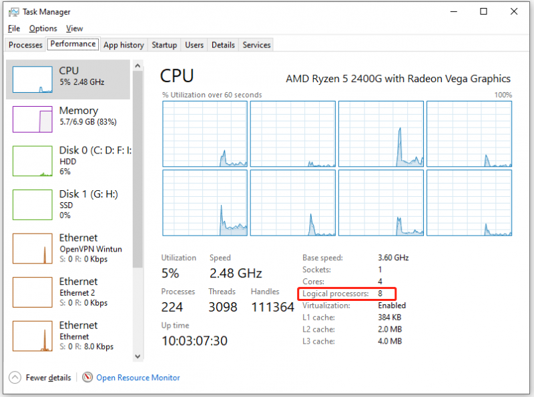Click the Resource Monitor icon
The width and height of the screenshot is (534, 397).
87,377
